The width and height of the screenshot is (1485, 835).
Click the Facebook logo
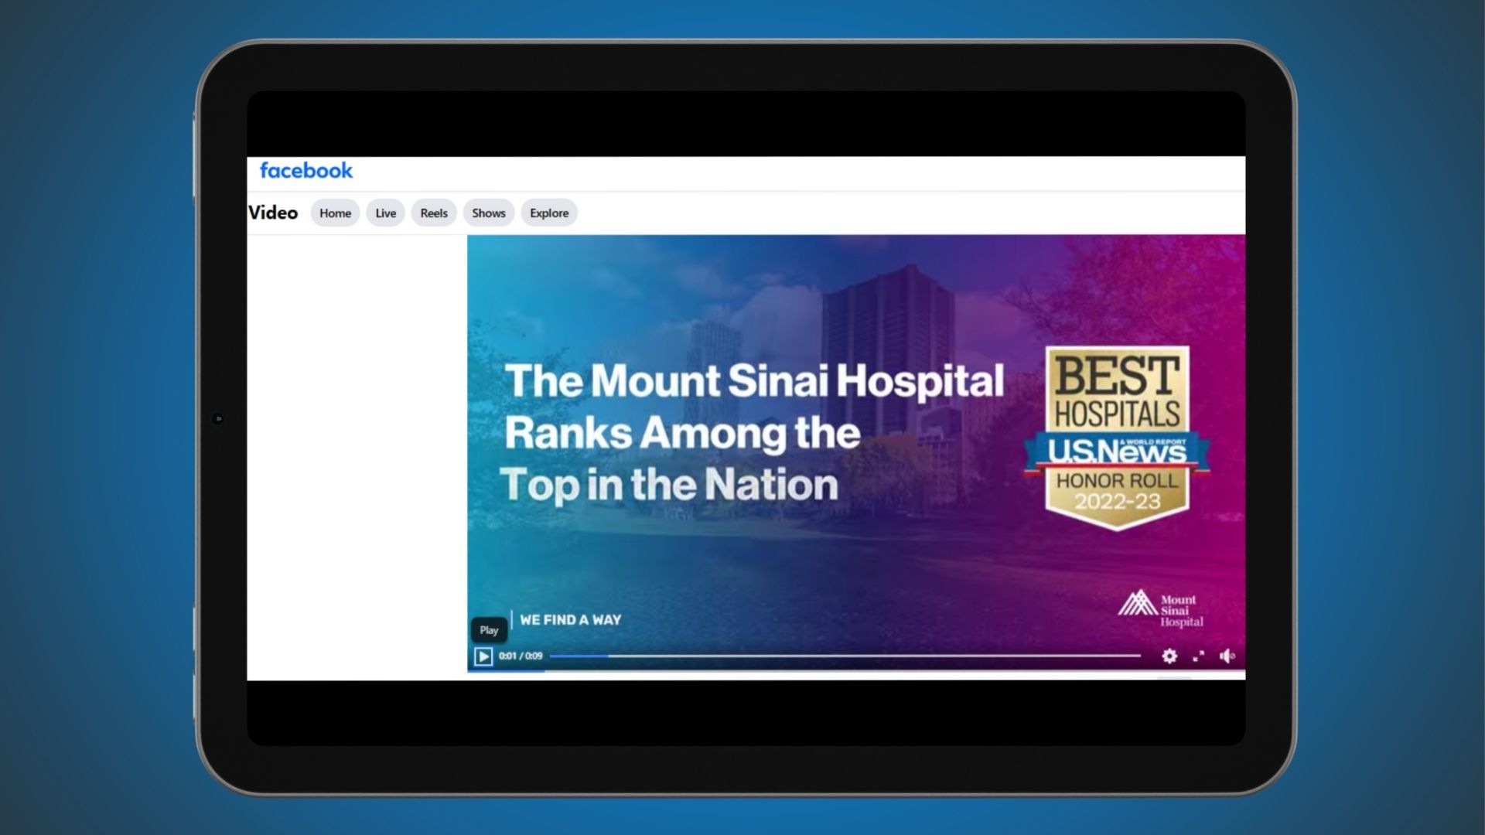(x=306, y=171)
